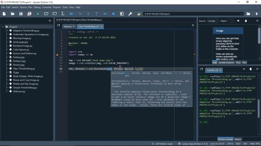The image size is (261, 146).
Task: Click conda base Python 3.9.7 status
Action: pos(193,144)
